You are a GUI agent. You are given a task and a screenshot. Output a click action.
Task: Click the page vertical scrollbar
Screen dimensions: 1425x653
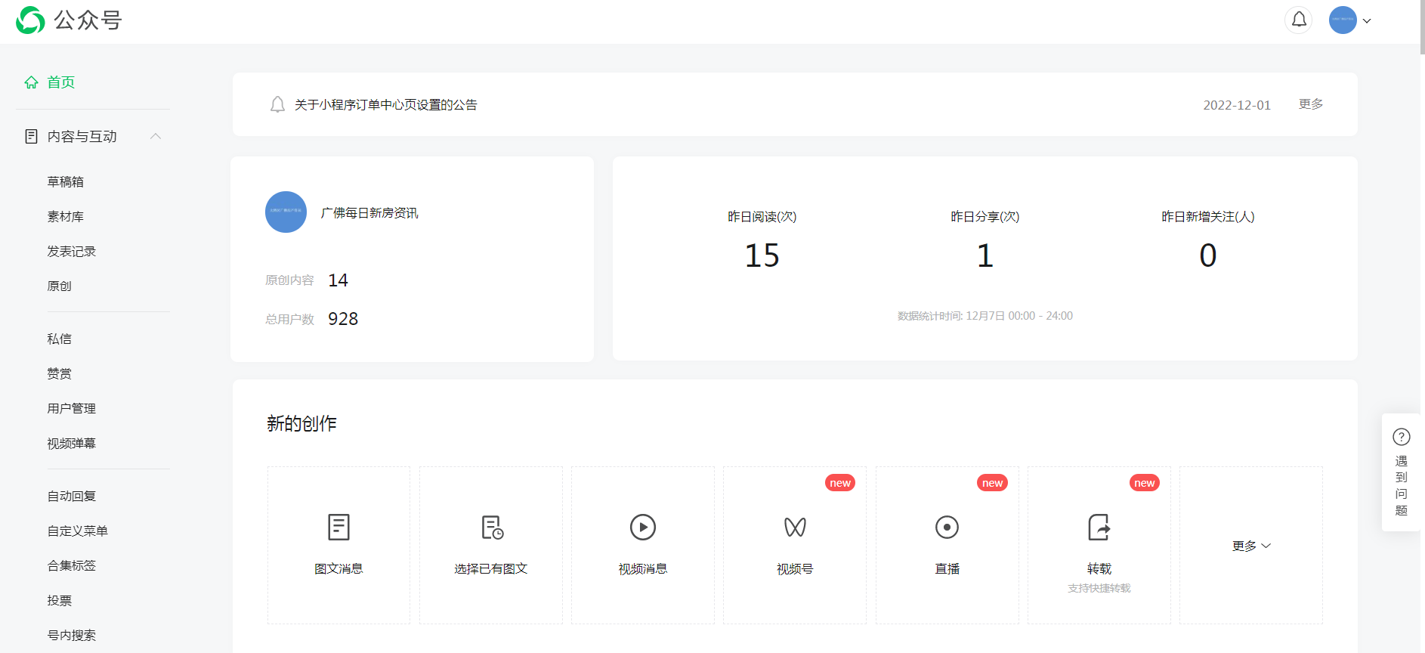[1422, 27]
